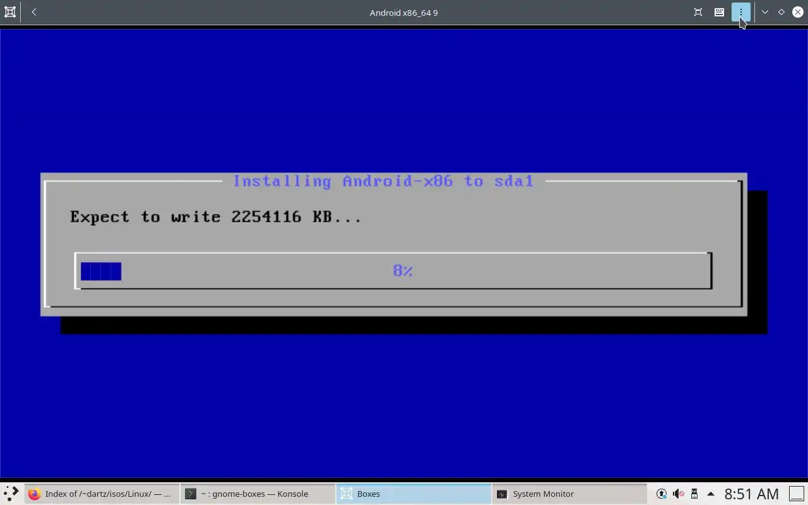The height and width of the screenshot is (505, 808).
Task: Open the keyboard shortcuts sender menu
Action: pyautogui.click(x=719, y=12)
